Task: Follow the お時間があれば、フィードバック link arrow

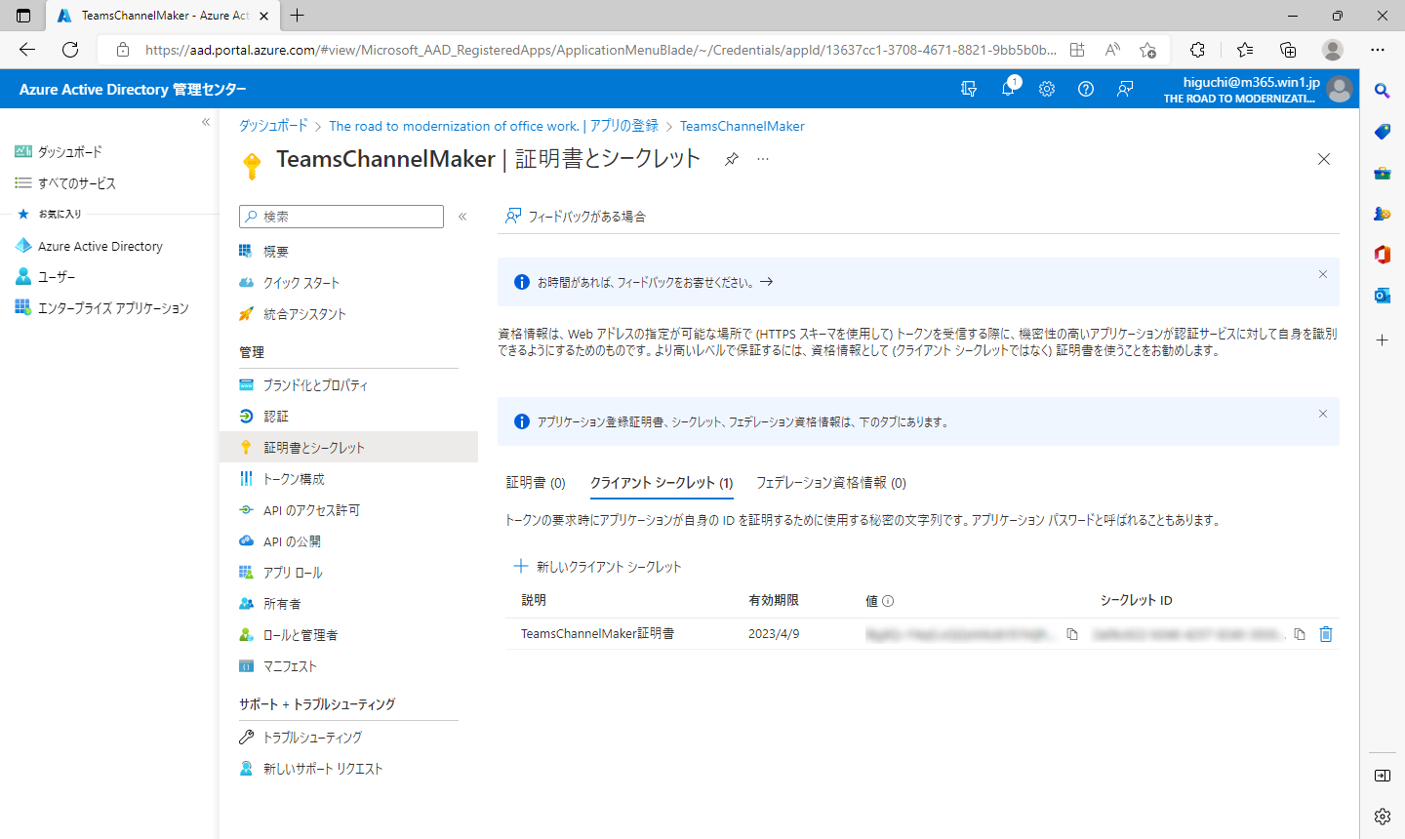Action: [x=766, y=282]
